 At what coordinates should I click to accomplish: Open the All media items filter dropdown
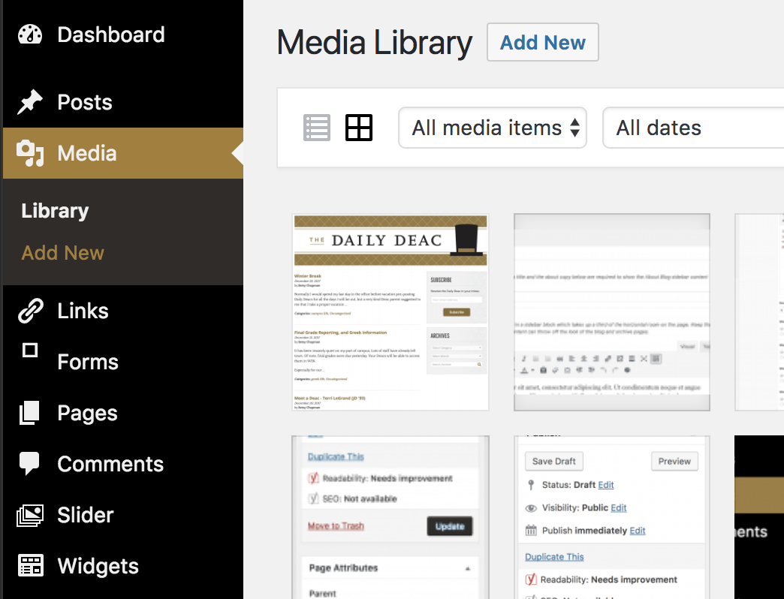(x=493, y=128)
